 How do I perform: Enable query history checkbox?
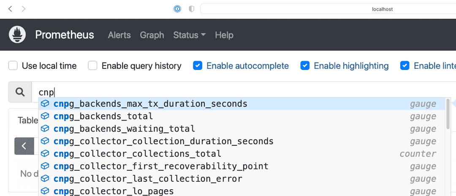(92, 66)
